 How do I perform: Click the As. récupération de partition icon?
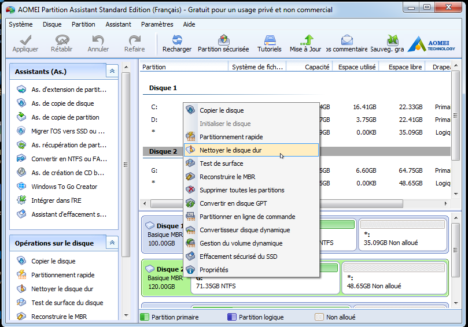tap(21, 145)
